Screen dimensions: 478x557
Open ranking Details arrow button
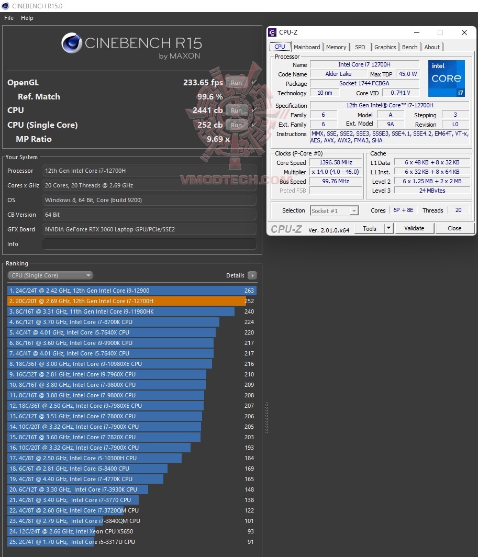(x=252, y=275)
